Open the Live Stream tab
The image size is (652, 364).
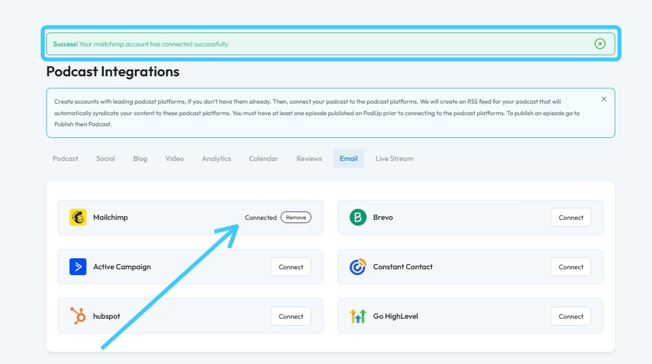[x=394, y=158]
